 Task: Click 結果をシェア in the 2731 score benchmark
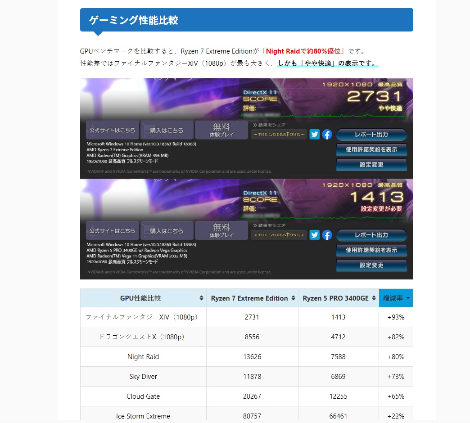pyautogui.click(x=269, y=125)
